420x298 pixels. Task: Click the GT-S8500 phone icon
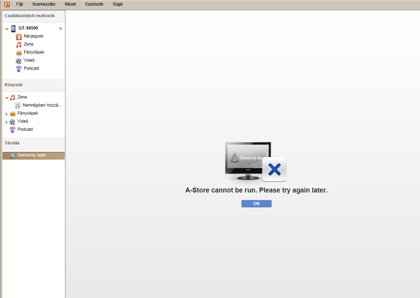[x=13, y=29]
